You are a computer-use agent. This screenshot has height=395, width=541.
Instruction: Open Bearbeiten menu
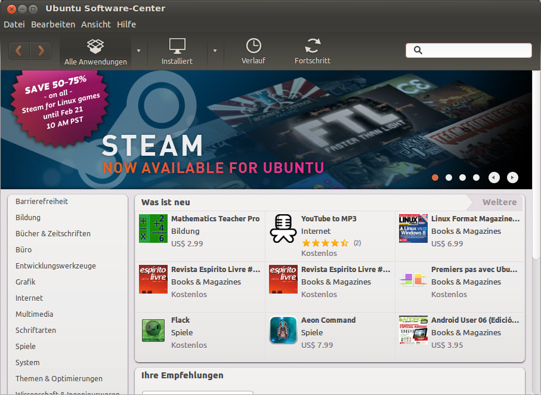point(53,24)
